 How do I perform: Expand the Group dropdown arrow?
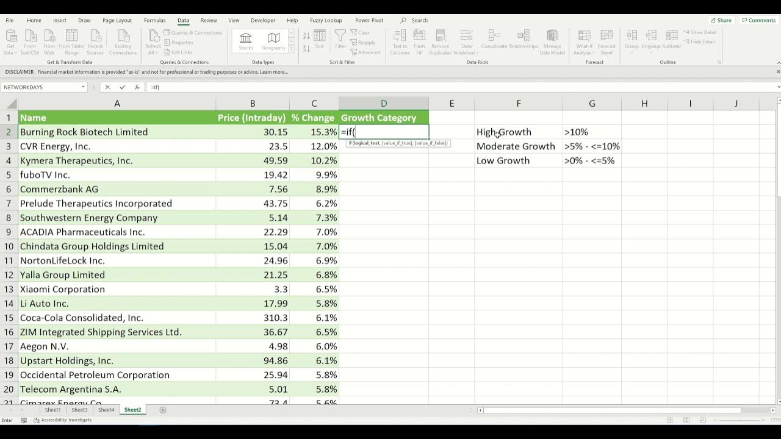click(x=632, y=53)
